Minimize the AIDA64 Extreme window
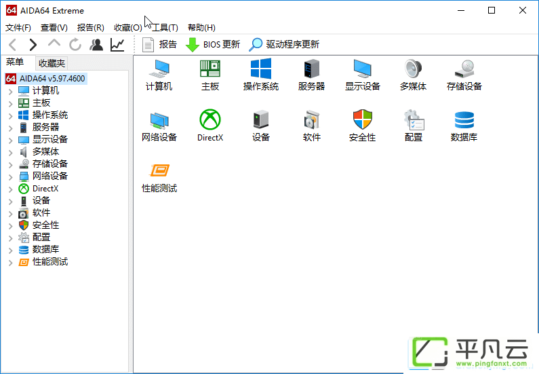The width and height of the screenshot is (539, 374). click(461, 10)
